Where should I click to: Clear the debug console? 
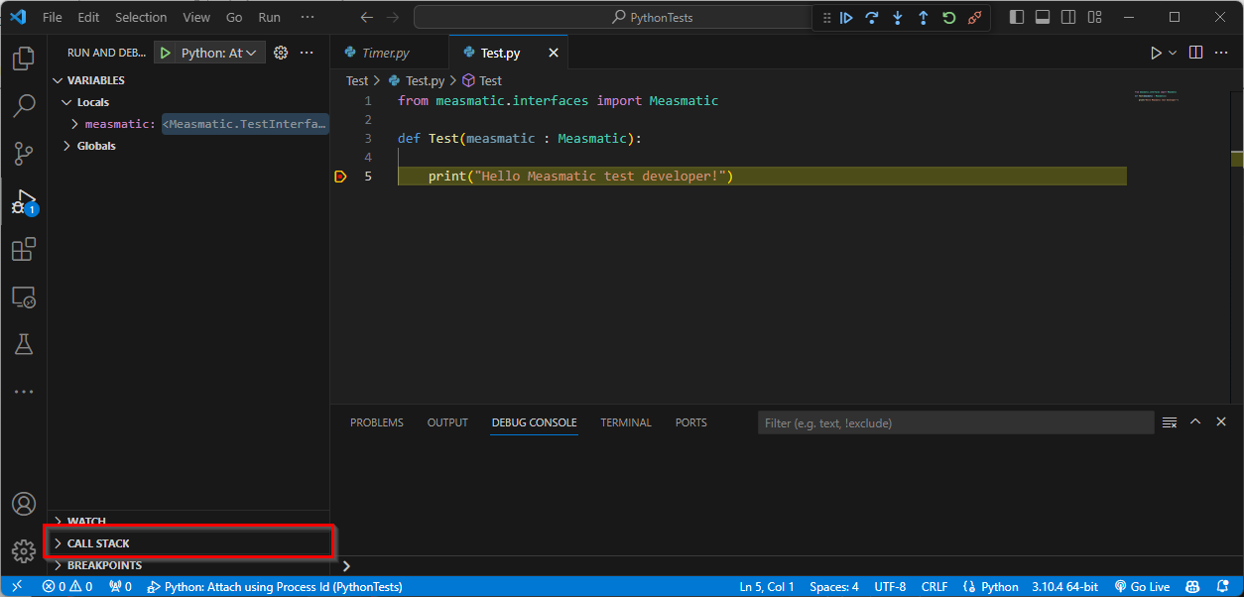[x=1170, y=422]
